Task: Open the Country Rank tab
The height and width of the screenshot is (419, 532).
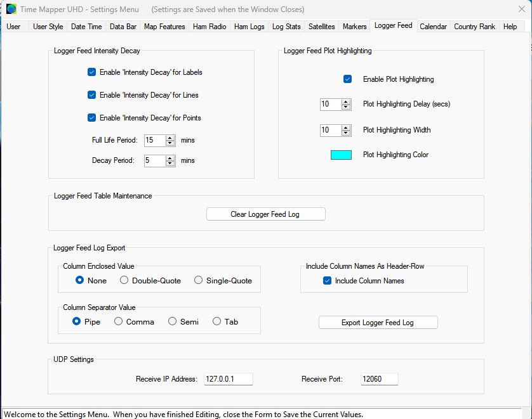Action: pos(474,27)
